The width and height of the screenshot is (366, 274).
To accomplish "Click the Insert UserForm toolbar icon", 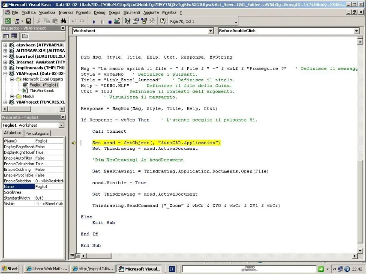I will pyautogui.click(x=17, y=21).
